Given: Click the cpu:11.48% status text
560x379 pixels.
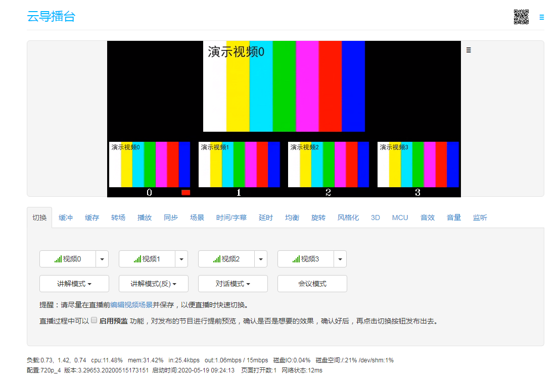Looking at the screenshot, I should 107,360.
